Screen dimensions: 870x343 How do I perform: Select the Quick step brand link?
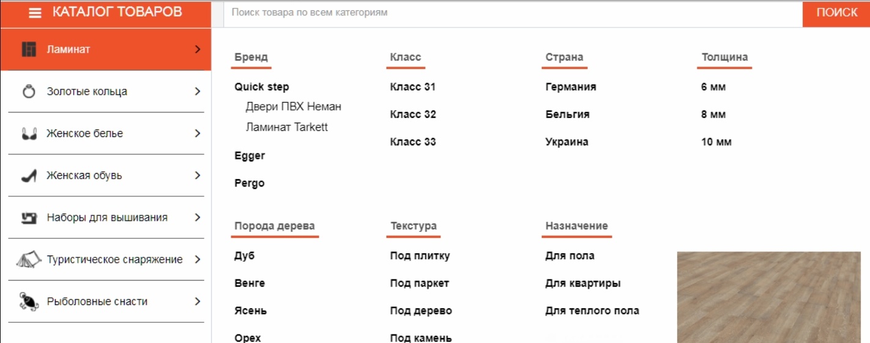(261, 87)
